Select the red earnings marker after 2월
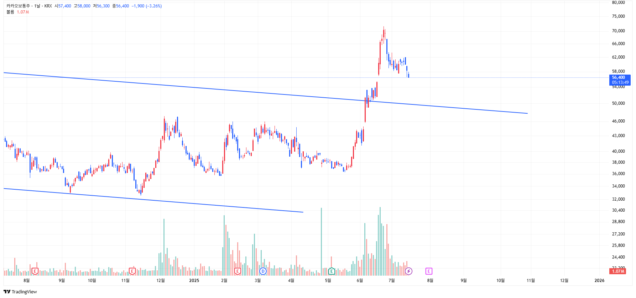636x298 pixels. pyautogui.click(x=238, y=271)
